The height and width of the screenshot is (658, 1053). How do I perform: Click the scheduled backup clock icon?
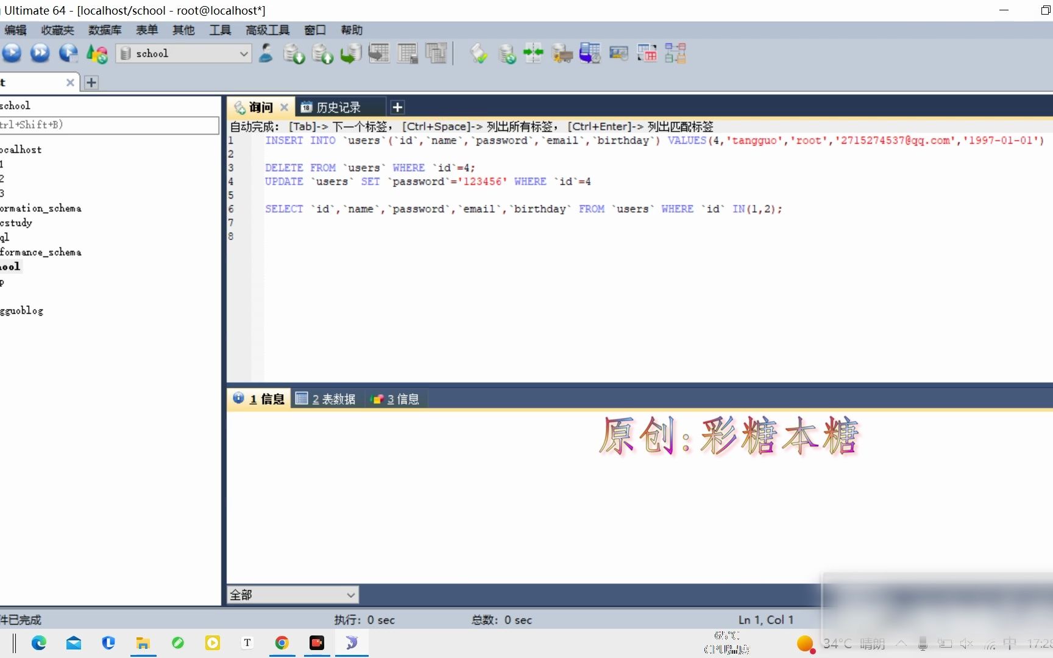(x=590, y=54)
